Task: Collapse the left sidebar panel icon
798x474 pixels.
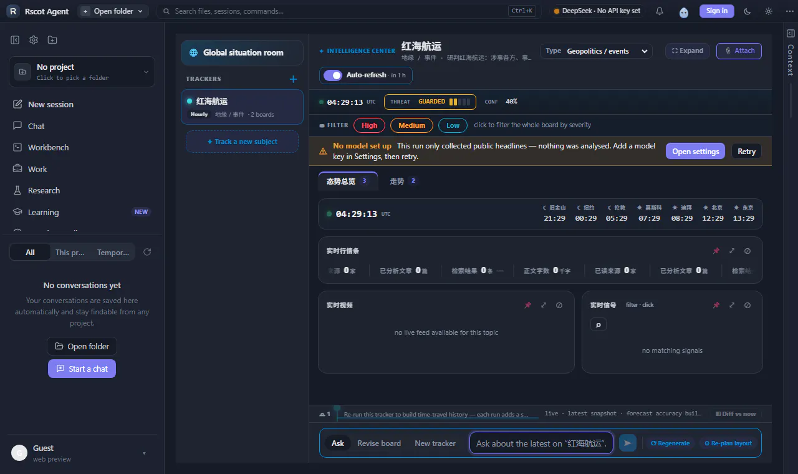Action: (x=15, y=40)
